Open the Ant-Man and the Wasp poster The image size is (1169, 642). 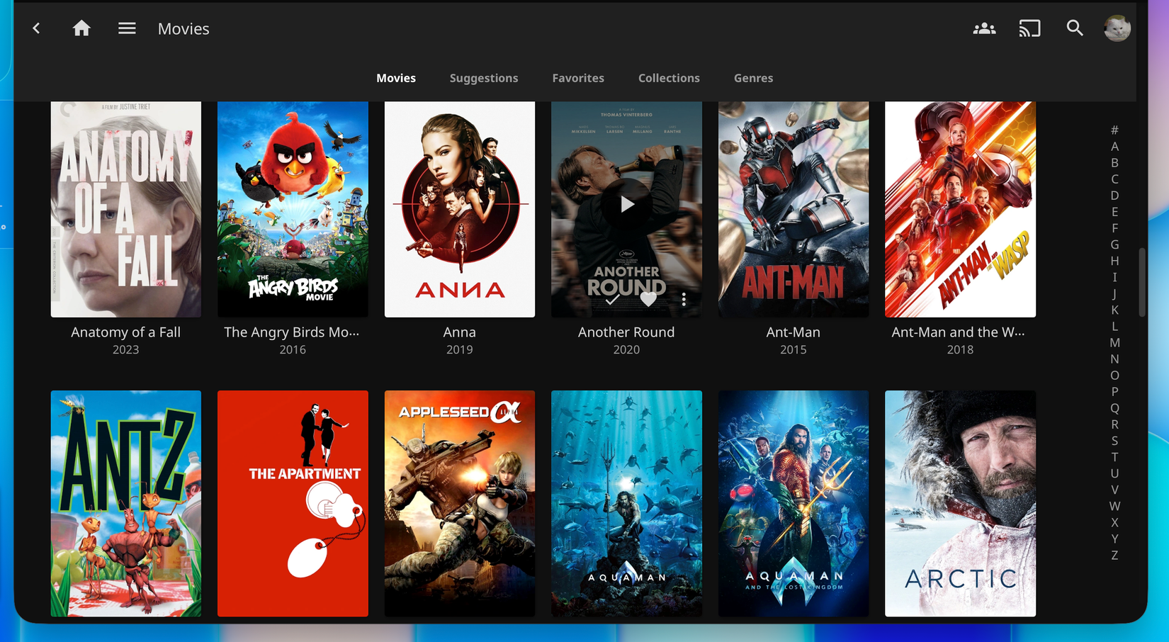pos(960,209)
